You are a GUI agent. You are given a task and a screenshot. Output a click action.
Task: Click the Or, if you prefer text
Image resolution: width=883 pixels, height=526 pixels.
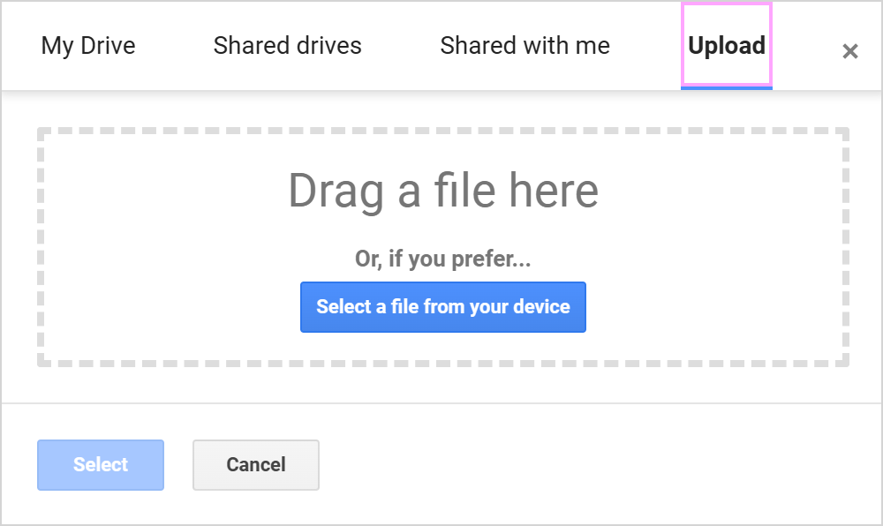(442, 259)
